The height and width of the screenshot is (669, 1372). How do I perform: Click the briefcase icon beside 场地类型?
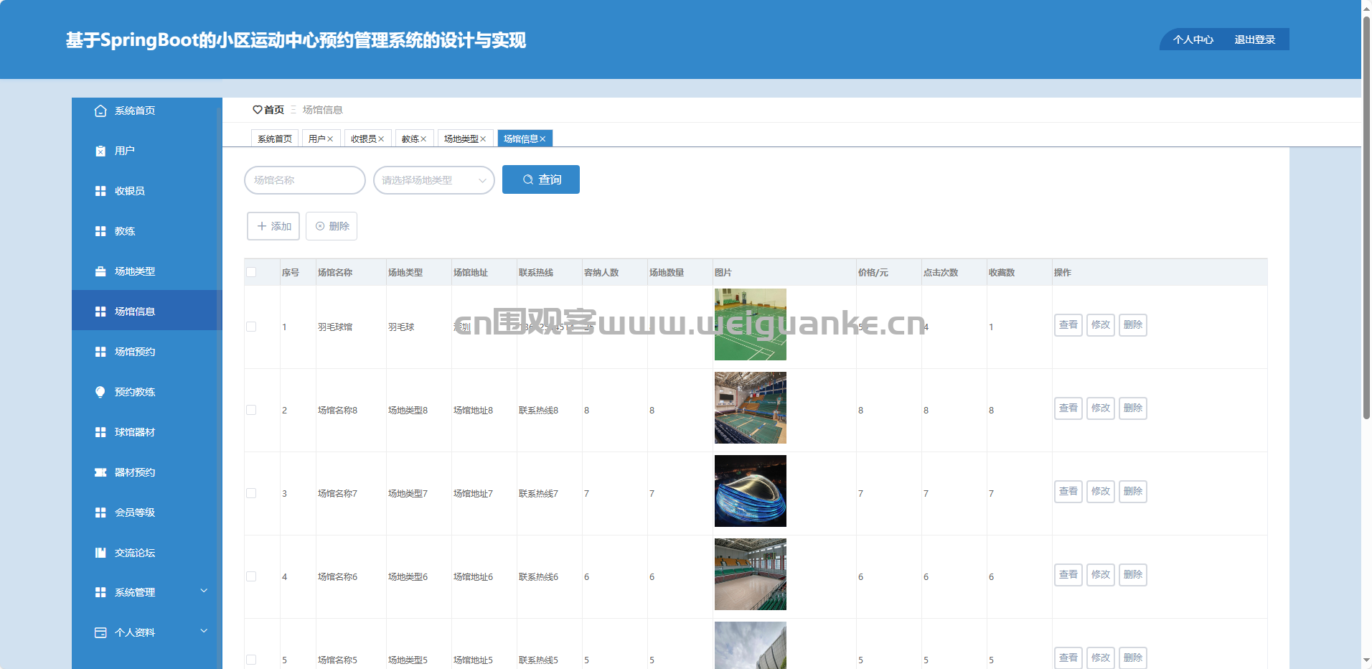[x=100, y=271]
